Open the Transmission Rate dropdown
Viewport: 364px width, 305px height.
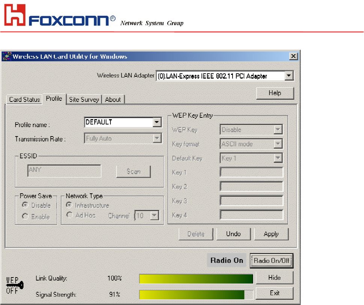(x=157, y=138)
